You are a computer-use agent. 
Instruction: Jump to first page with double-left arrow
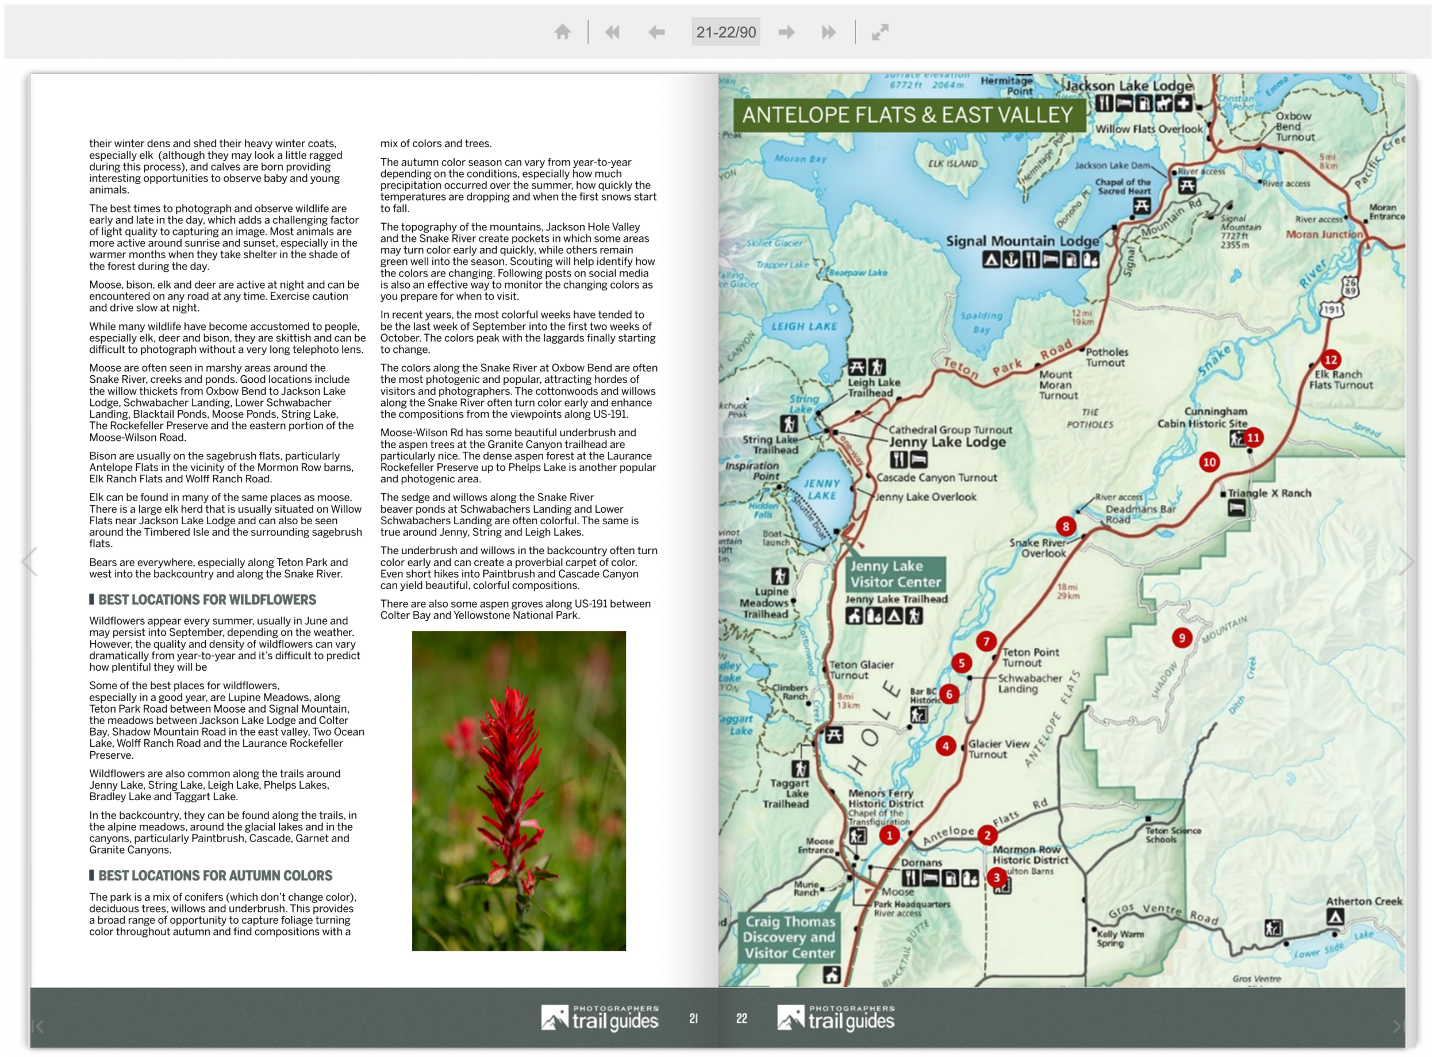612,32
